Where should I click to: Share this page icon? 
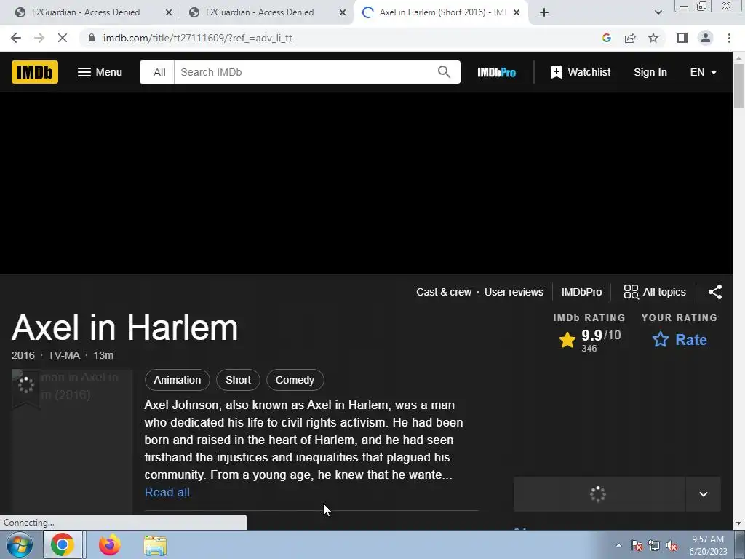click(x=630, y=38)
